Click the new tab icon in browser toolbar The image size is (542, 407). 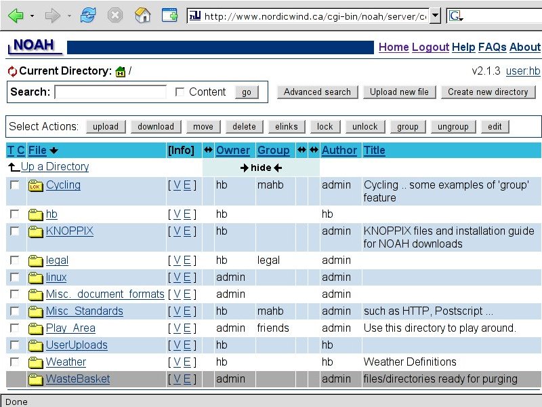click(169, 16)
